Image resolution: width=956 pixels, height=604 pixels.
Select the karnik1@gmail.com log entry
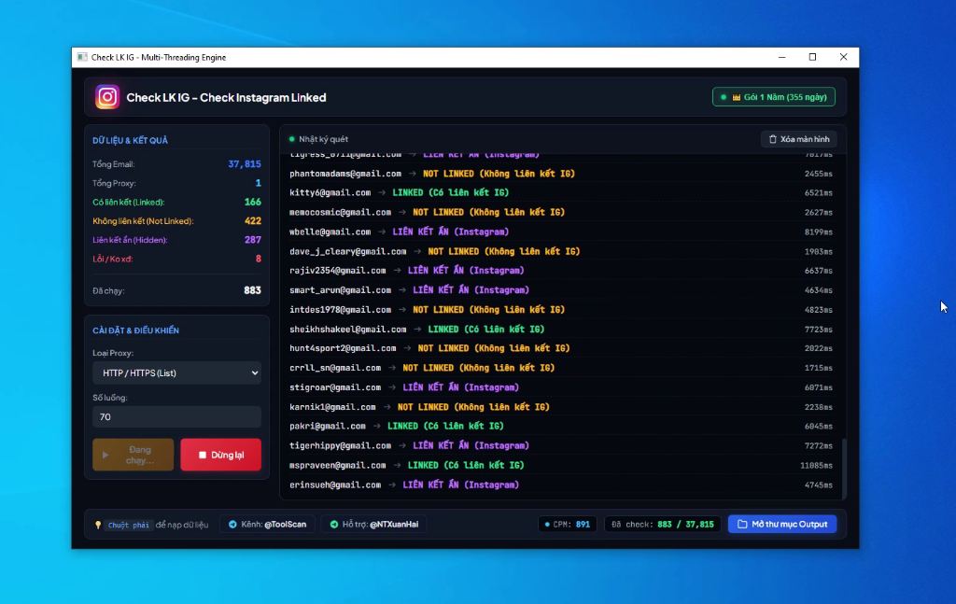click(561, 407)
